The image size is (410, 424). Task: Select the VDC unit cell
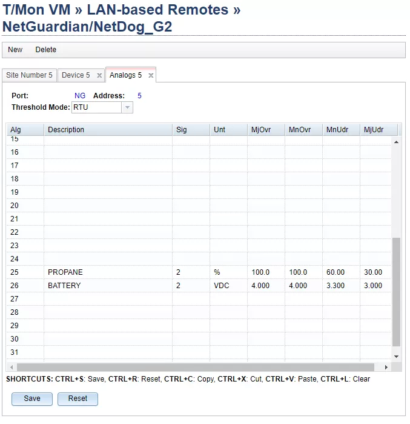point(228,286)
